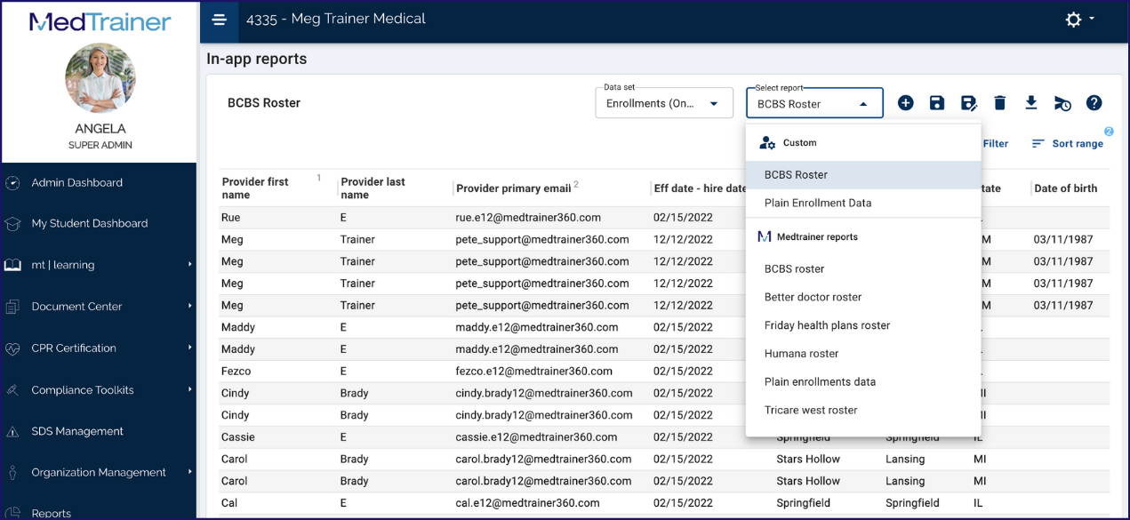Pick Friday health plans roster report
1130x520 pixels.
click(x=863, y=326)
